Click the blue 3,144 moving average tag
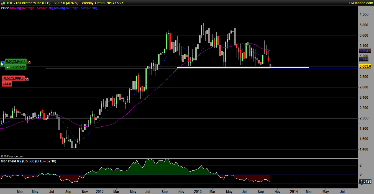374x194 pixels. click(x=363, y=59)
